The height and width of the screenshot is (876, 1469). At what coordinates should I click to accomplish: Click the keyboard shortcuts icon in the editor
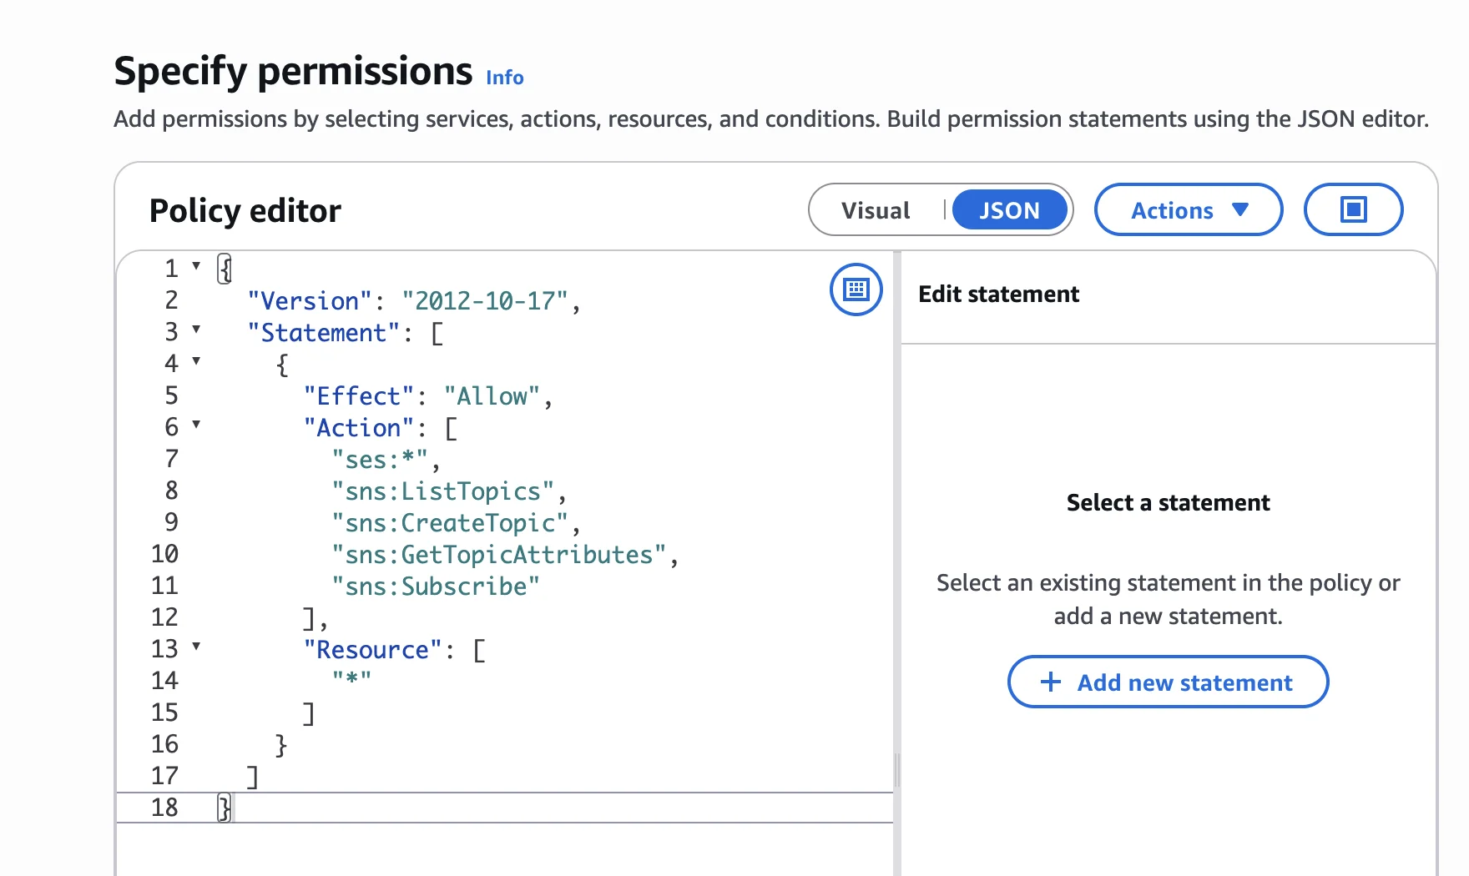[856, 289]
